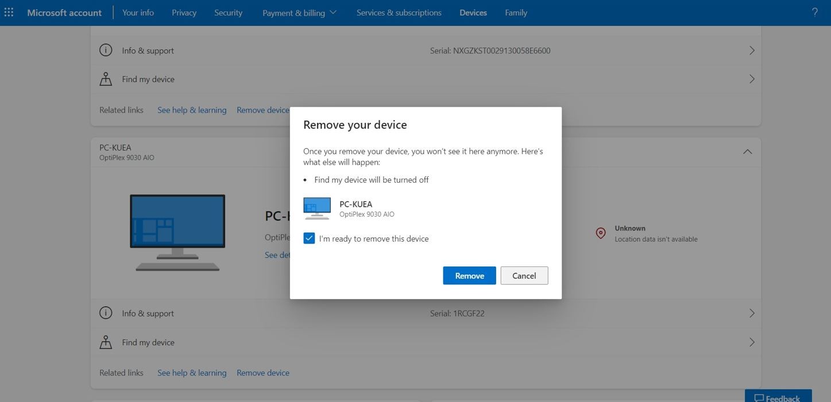The width and height of the screenshot is (831, 402).
Task: Open Services & subscriptions
Action: [399, 12]
